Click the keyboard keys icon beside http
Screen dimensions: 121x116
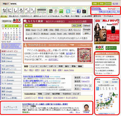[56, 11]
